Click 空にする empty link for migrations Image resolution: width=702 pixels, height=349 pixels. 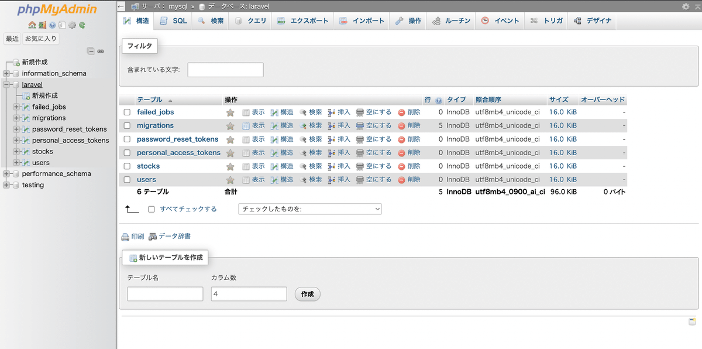click(374, 126)
